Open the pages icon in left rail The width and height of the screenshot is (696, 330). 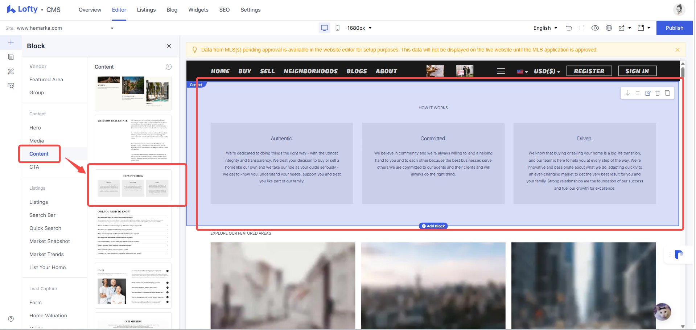coord(11,57)
